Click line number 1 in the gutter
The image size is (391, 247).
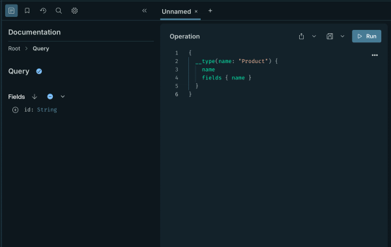tap(177, 53)
